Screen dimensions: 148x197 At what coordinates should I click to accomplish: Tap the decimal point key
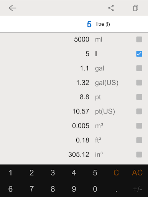(x=116, y=189)
